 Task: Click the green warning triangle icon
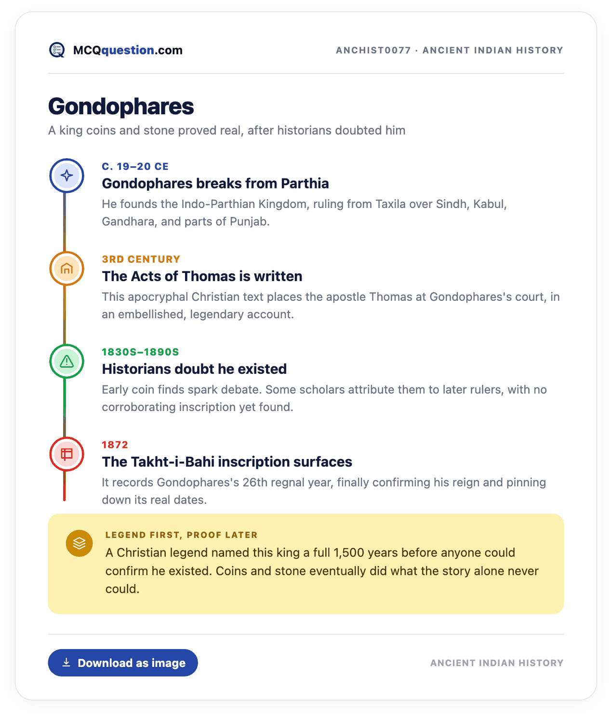tap(67, 361)
